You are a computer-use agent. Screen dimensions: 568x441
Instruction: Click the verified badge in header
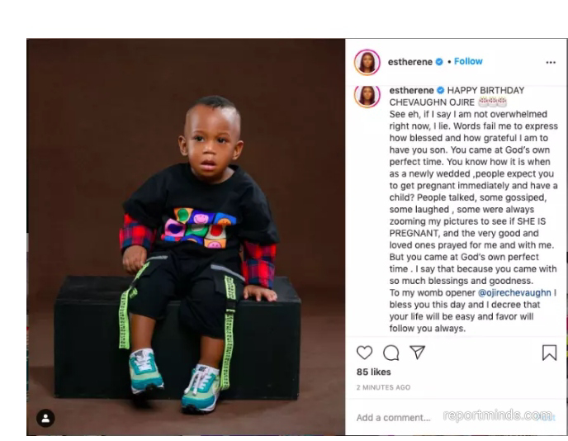[439, 62]
